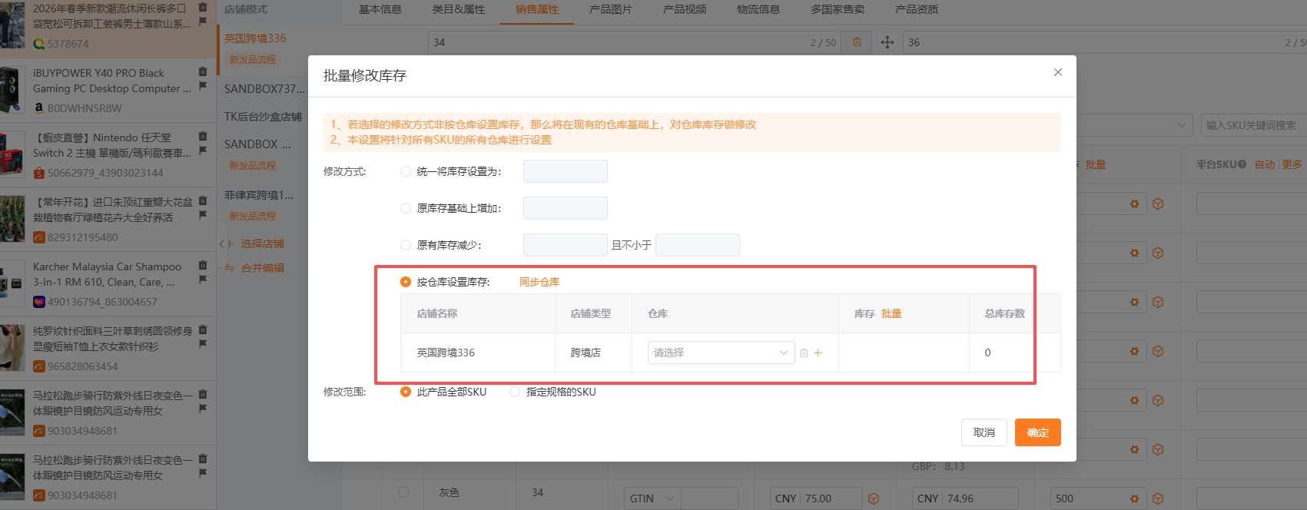Click the trash icon beside the 34 field
1307x510 pixels.
coord(857,42)
